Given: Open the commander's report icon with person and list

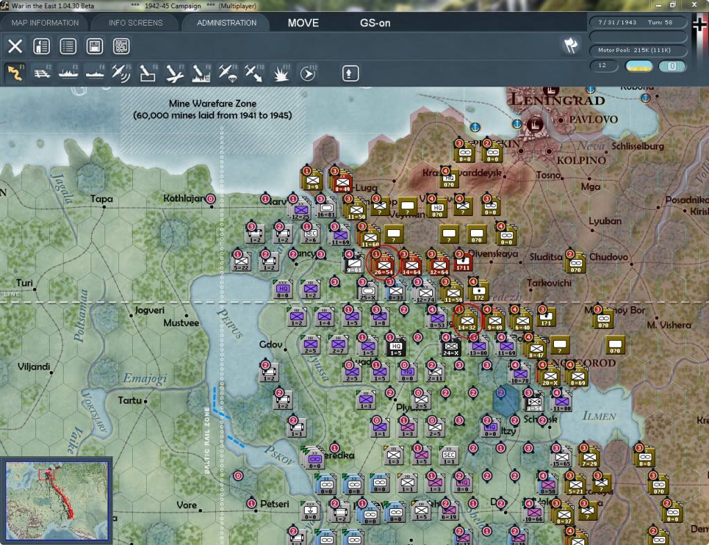Looking at the screenshot, I should pyautogui.click(x=42, y=46).
